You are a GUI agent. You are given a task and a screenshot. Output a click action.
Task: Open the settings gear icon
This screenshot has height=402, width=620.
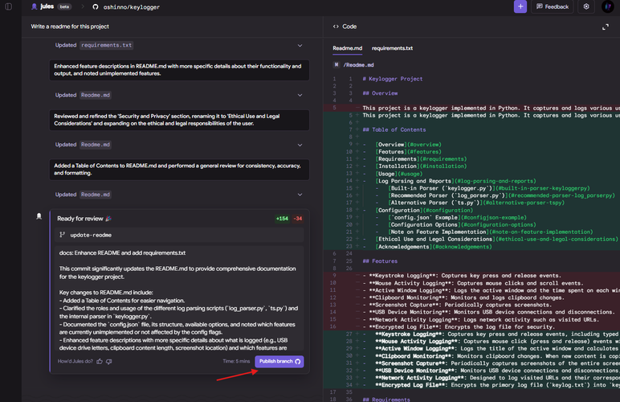(586, 6)
